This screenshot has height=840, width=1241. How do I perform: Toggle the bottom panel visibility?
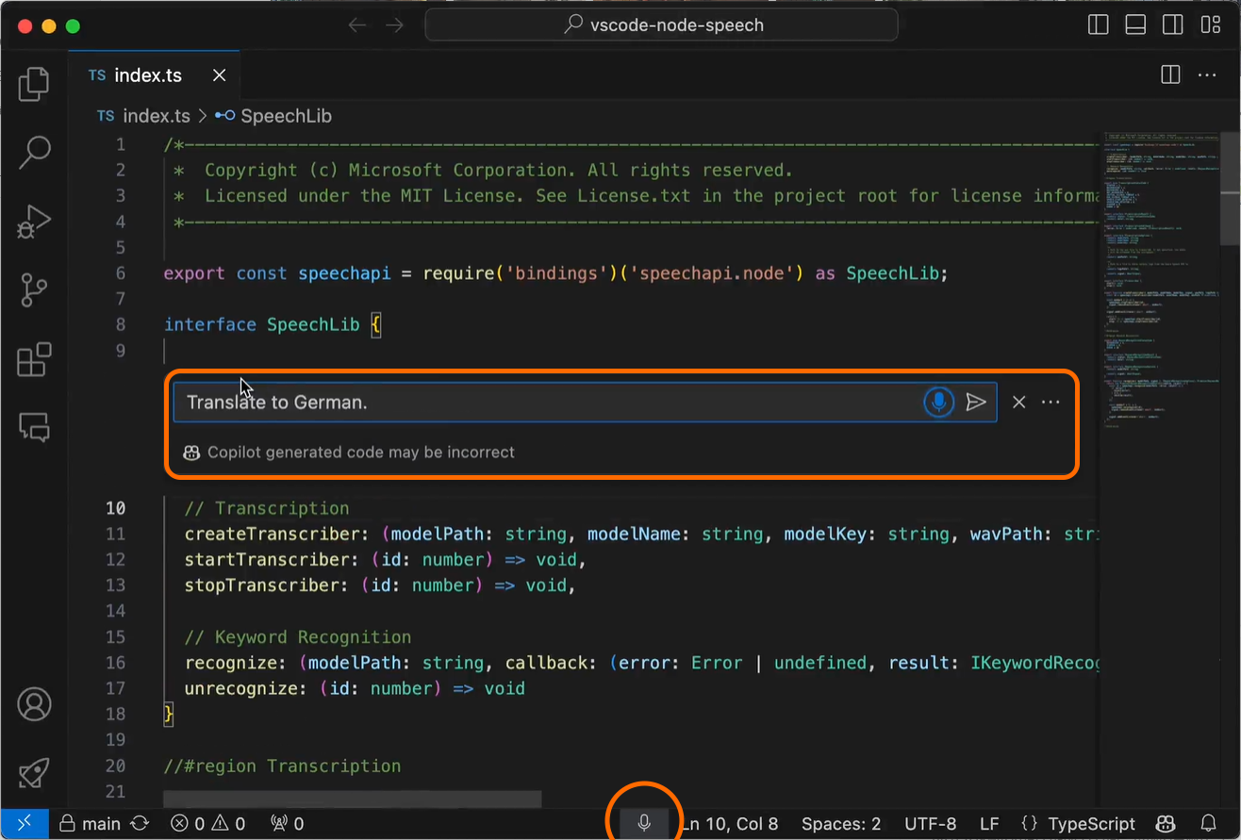[x=1135, y=25]
